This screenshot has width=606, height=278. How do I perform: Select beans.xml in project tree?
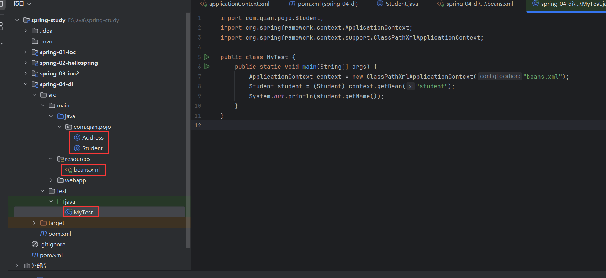coord(86,170)
